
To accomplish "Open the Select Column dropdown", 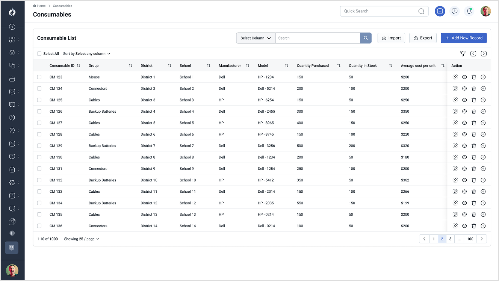I will pos(256,38).
